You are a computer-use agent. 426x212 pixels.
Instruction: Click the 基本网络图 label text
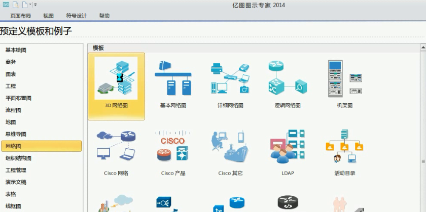pyautogui.click(x=173, y=105)
